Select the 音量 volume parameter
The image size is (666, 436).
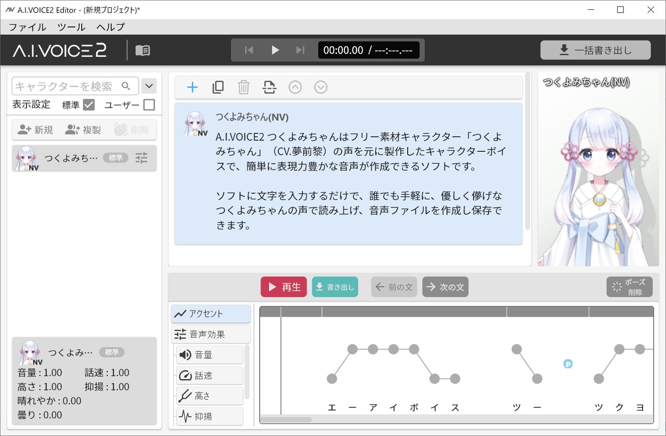(210, 355)
